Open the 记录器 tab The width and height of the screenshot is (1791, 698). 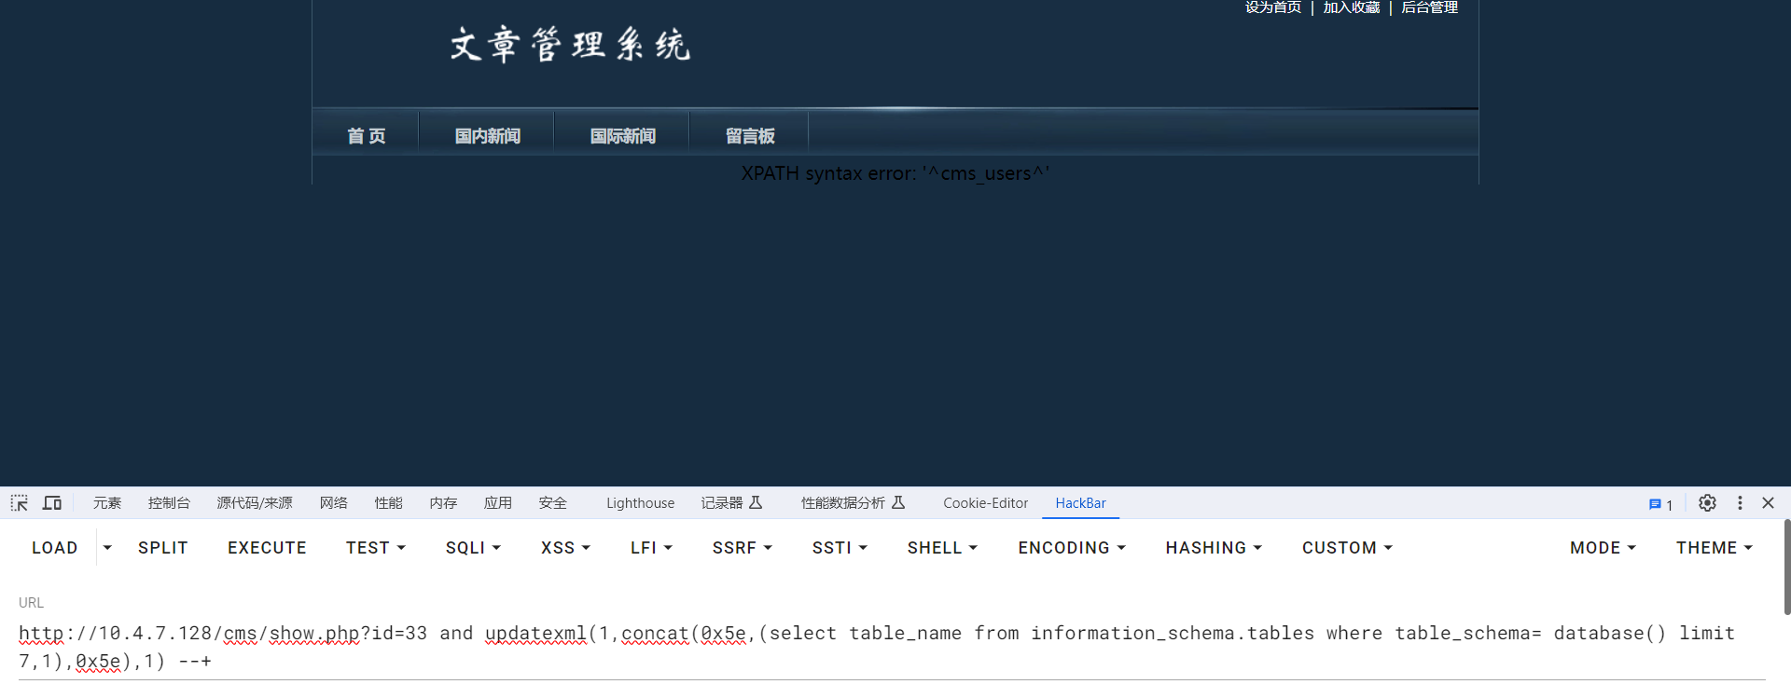732,503
